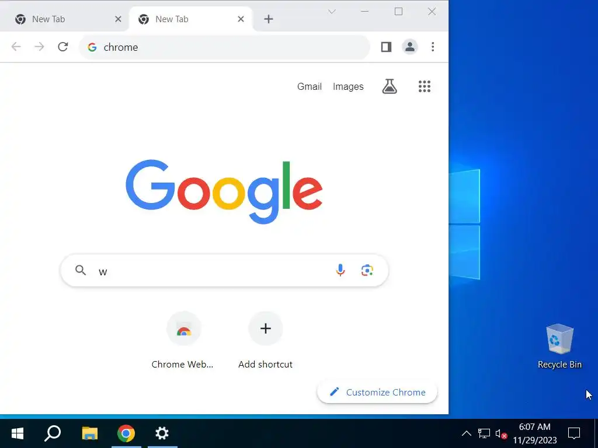Open the Windows Start menu
This screenshot has height=448, width=598.
pyautogui.click(x=17, y=433)
